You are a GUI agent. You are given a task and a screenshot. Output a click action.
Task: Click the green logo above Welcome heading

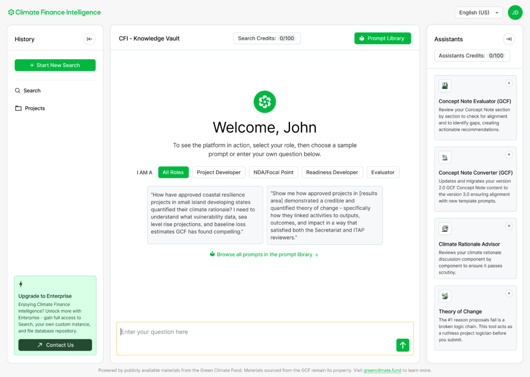tap(264, 102)
